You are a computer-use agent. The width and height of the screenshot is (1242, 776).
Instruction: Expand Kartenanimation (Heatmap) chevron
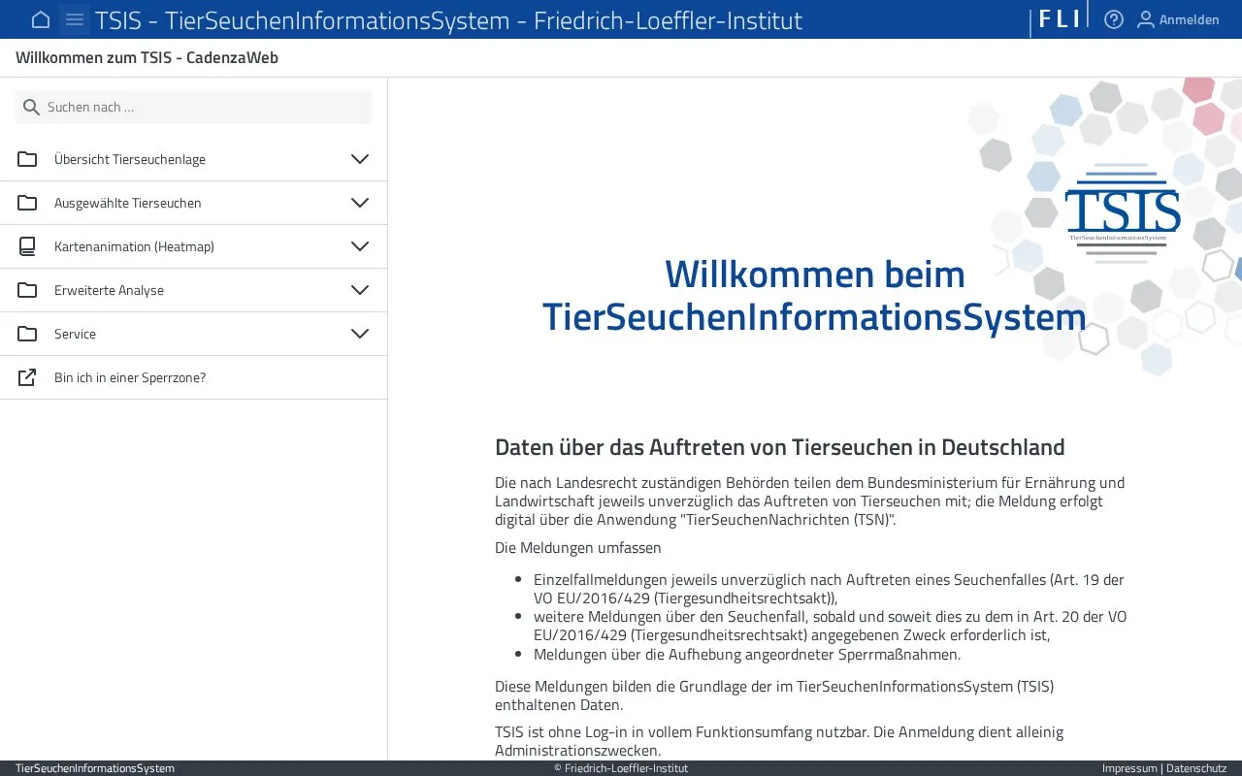click(x=360, y=246)
